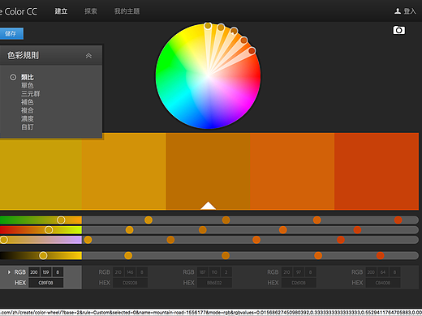Select the 單色 color rule
Image resolution: width=422 pixels, height=316 pixels.
(28, 86)
